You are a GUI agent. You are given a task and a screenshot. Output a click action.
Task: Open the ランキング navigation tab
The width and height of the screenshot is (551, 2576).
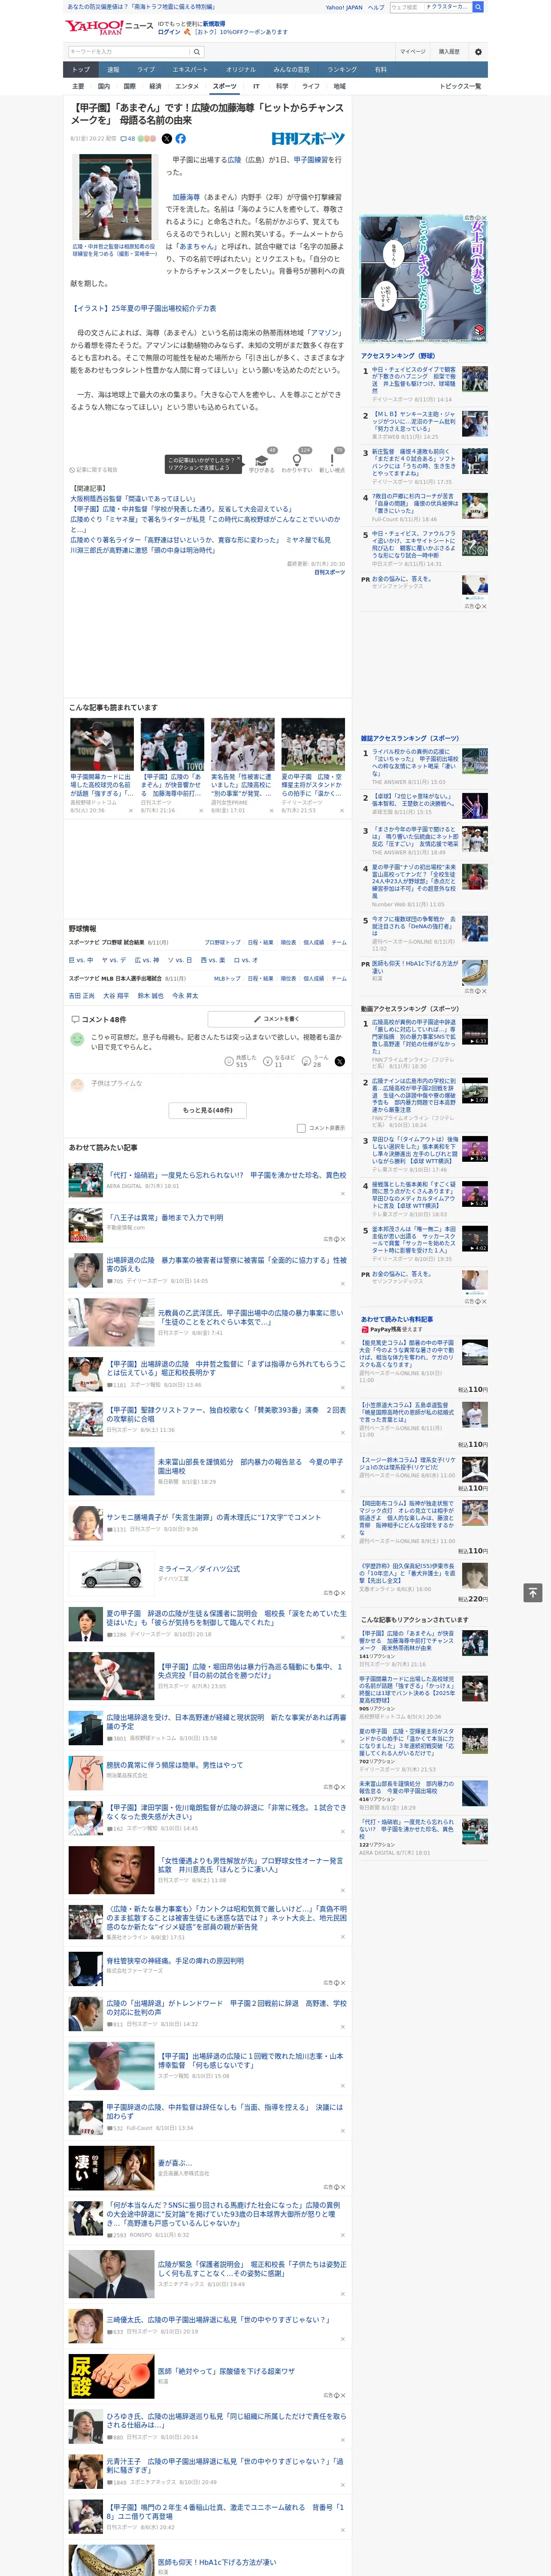pyautogui.click(x=342, y=70)
